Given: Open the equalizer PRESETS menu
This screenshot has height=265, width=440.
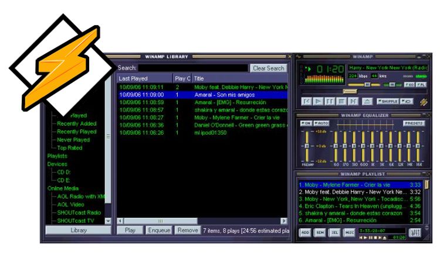Looking at the screenshot, I should [414, 123].
